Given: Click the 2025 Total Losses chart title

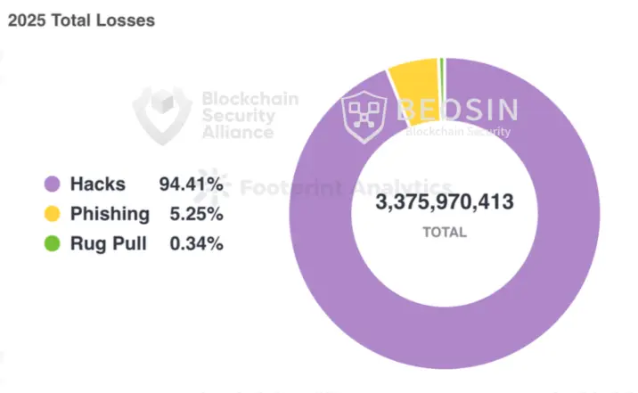Looking at the screenshot, I should (x=81, y=20).
